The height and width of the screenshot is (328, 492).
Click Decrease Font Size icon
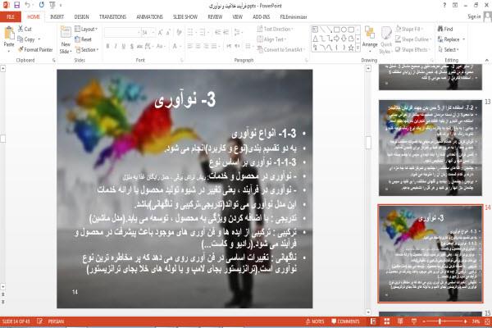(x=168, y=32)
